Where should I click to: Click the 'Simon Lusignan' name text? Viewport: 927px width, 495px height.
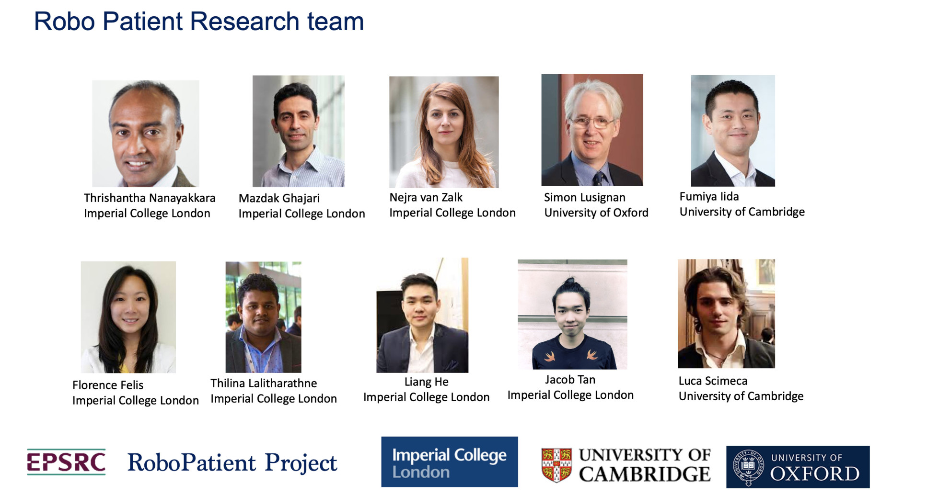pos(584,197)
